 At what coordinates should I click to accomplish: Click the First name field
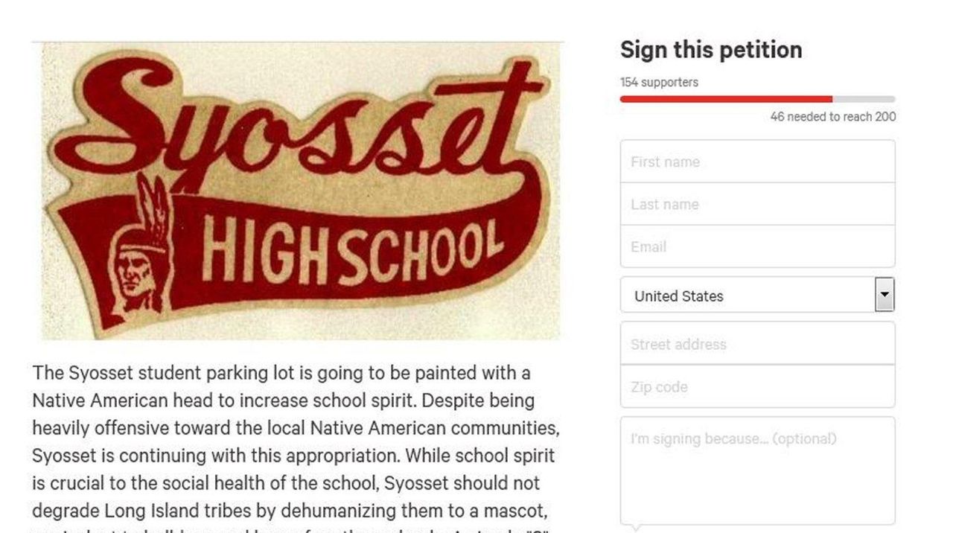[x=757, y=162]
